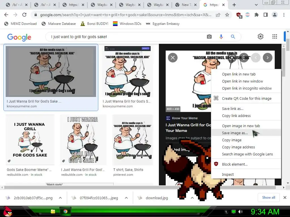The image size is (290, 217).
Task: Open Egyptian Embassy bookmark
Action: click(x=163, y=24)
